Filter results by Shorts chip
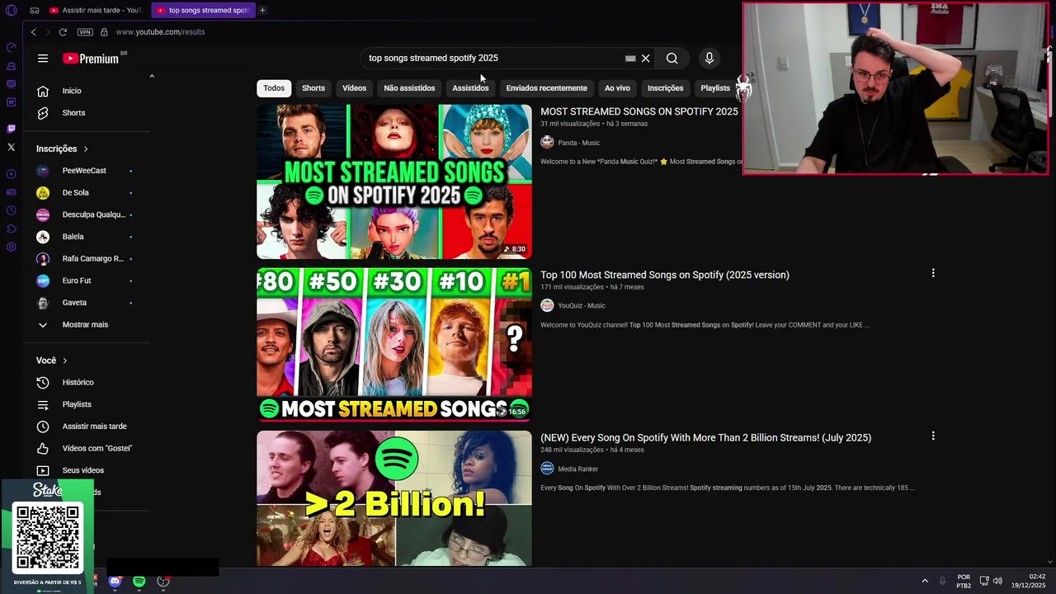This screenshot has height=594, width=1056. [313, 88]
